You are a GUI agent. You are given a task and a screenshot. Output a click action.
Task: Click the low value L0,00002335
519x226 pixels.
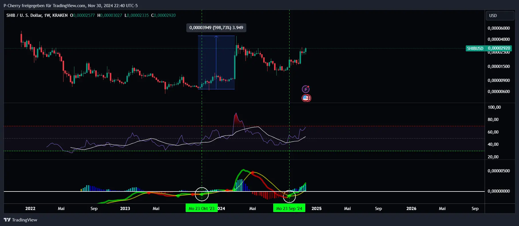click(x=136, y=15)
